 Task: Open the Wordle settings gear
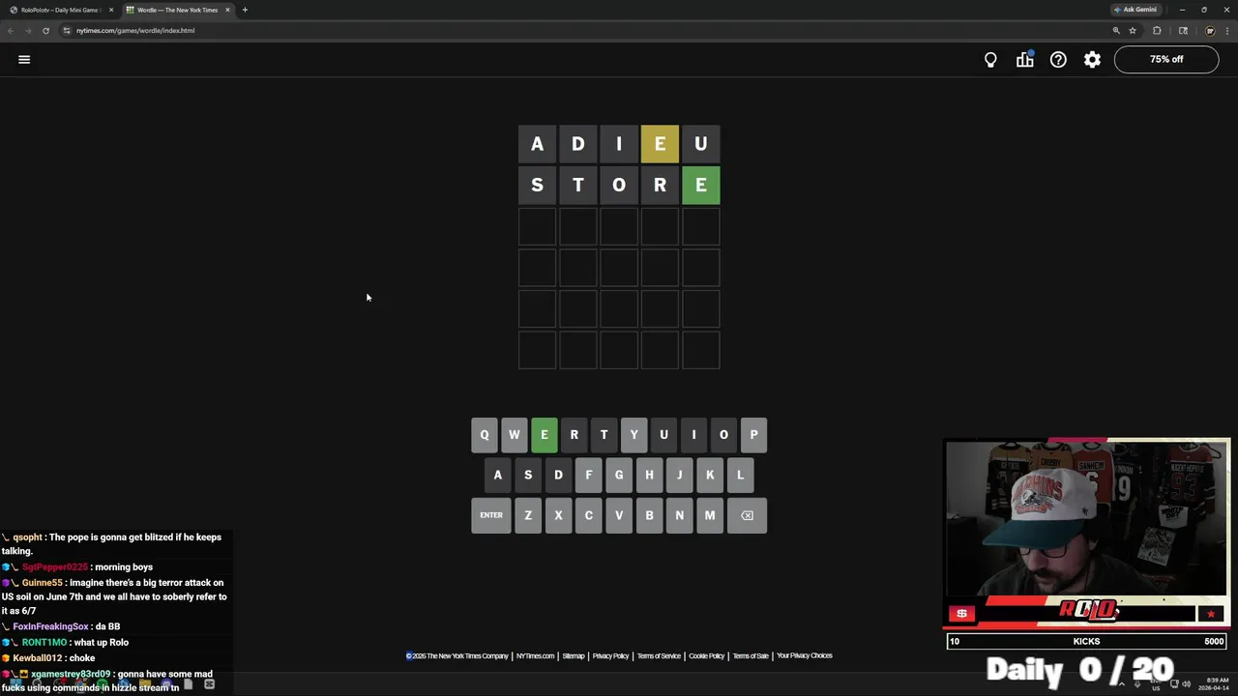click(x=1092, y=59)
